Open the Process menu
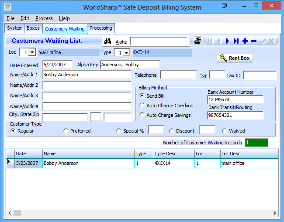 pyautogui.click(x=44, y=18)
